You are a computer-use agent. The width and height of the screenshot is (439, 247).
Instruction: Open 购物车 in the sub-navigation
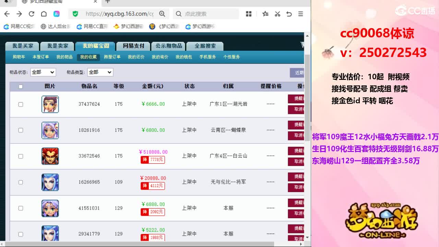click(x=19, y=57)
